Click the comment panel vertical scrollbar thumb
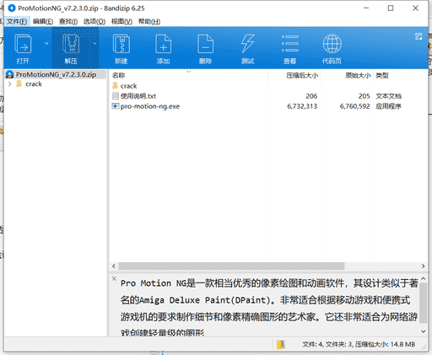 click(x=424, y=303)
